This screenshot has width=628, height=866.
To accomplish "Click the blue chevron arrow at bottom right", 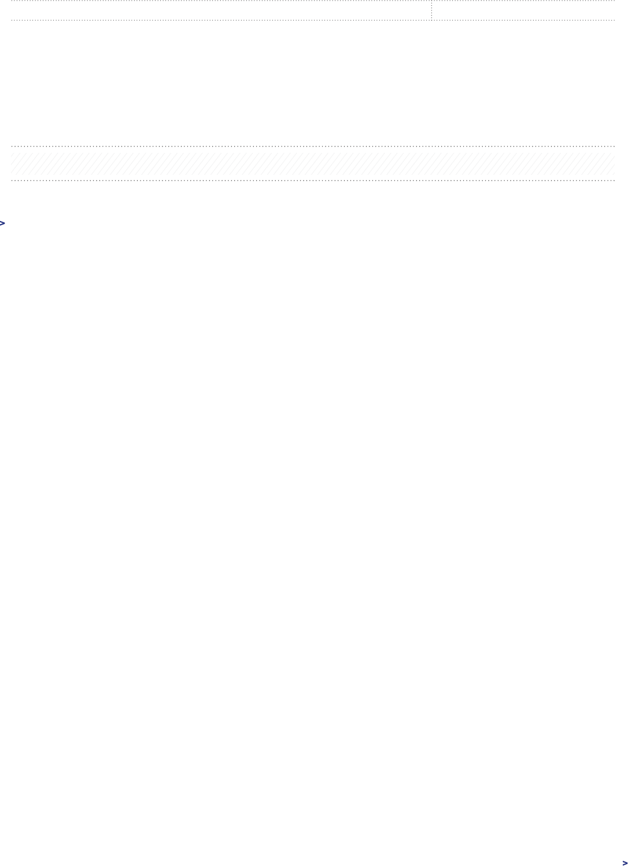I will coord(625,863).
